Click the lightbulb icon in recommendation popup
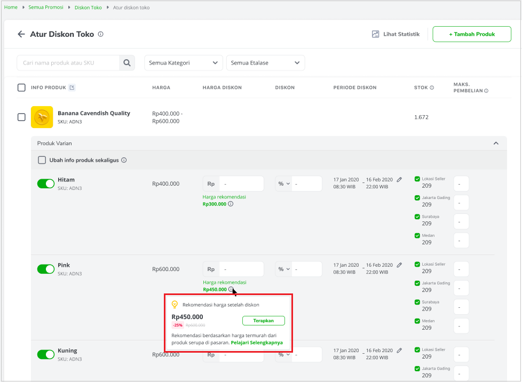The height and width of the screenshot is (382, 522). 175,305
